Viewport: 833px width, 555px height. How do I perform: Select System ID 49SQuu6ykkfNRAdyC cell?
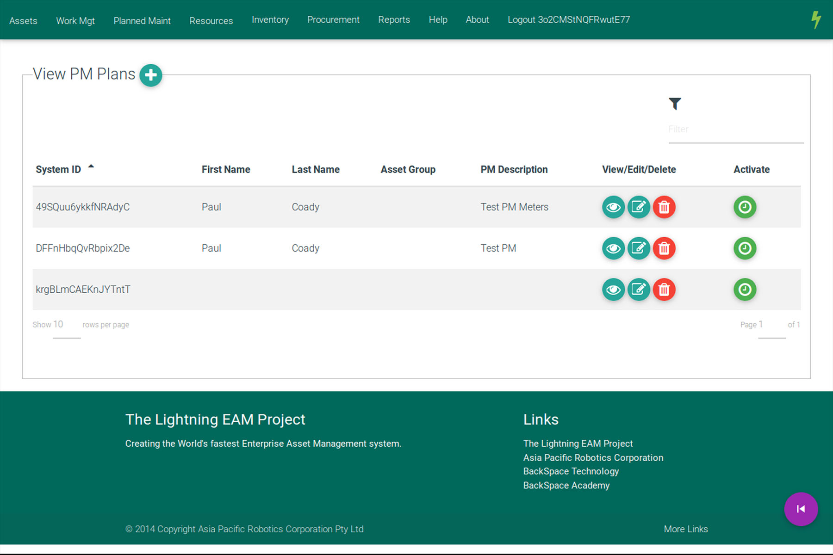83,207
